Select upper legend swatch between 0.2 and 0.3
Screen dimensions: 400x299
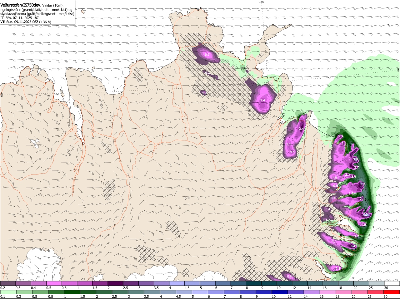point(8,283)
